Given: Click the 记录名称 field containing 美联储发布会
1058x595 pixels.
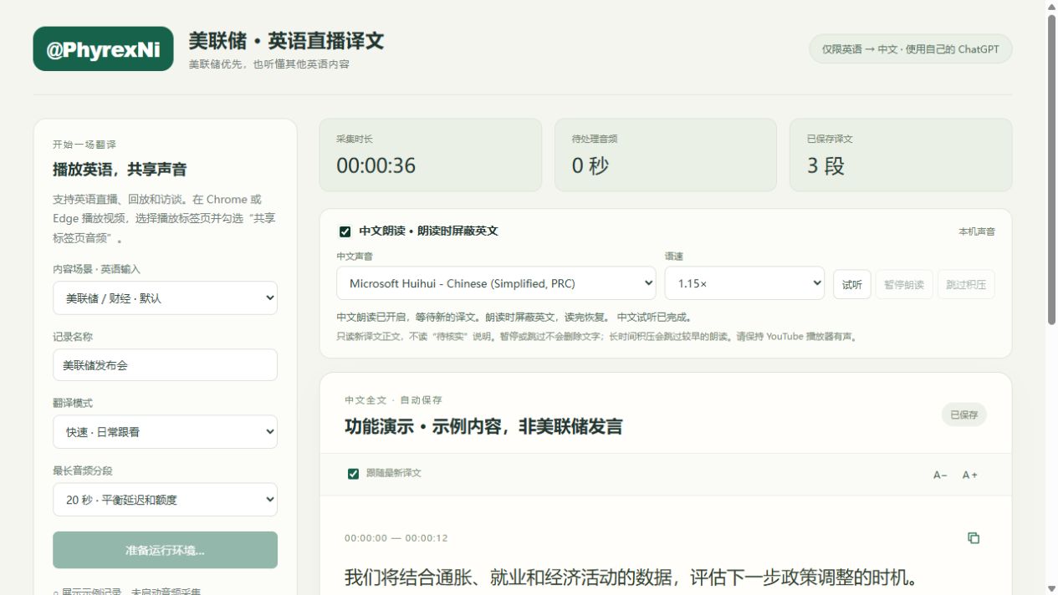Looking at the screenshot, I should point(165,365).
